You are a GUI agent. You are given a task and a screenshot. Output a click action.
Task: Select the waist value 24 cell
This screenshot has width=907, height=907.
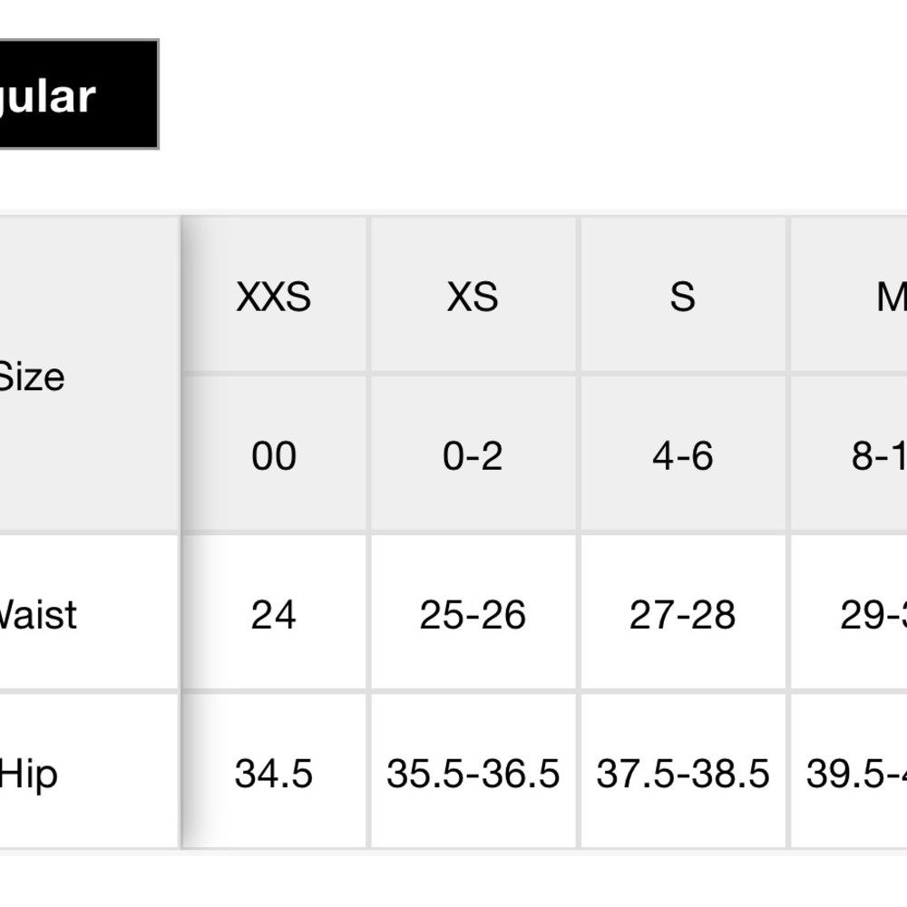273,615
